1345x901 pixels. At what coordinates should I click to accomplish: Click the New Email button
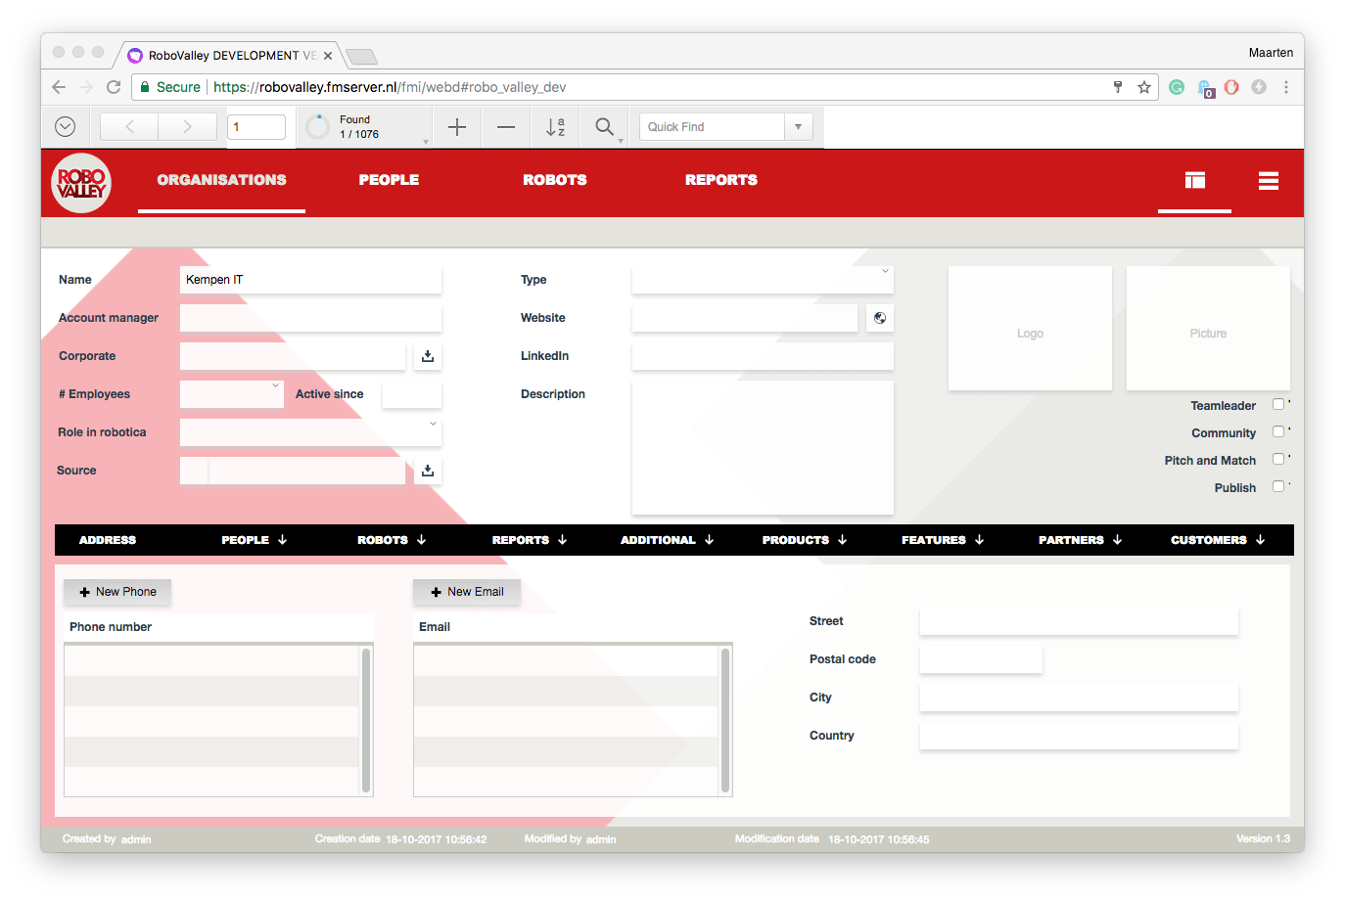[x=467, y=592]
